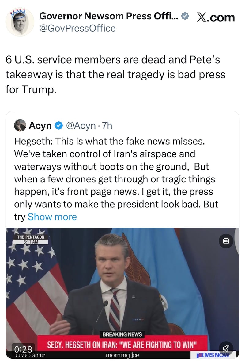The image size is (245, 363).
Task: Click Governor Newsom Press Office's verified badge
Action: pos(184,16)
